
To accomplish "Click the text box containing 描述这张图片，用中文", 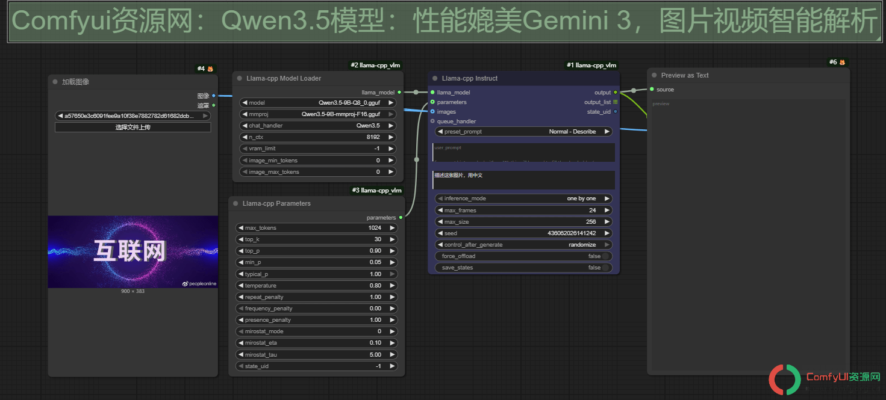I will click(x=523, y=180).
